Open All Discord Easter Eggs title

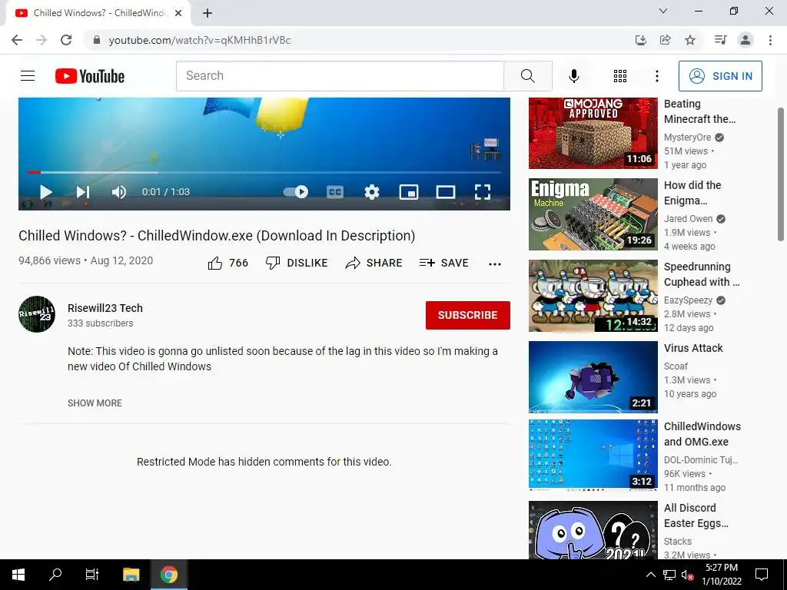pyautogui.click(x=696, y=515)
